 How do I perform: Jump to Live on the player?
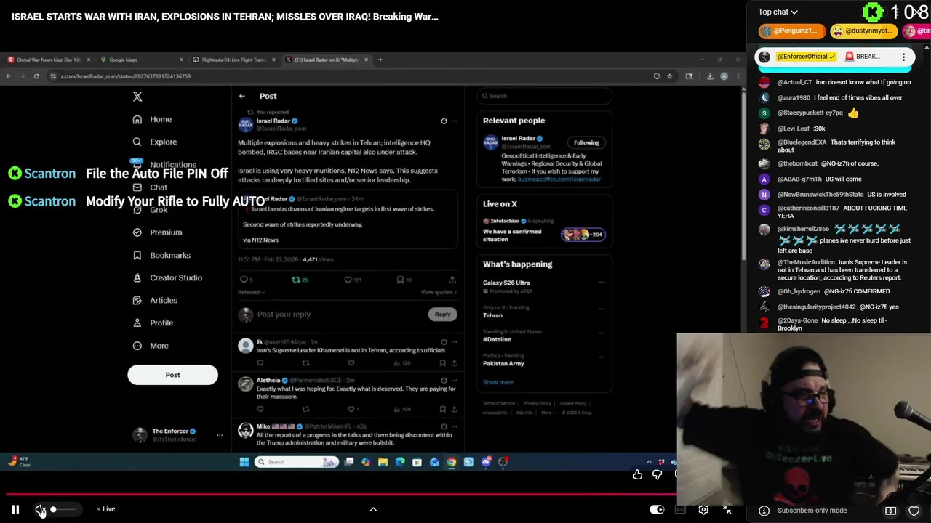click(106, 509)
